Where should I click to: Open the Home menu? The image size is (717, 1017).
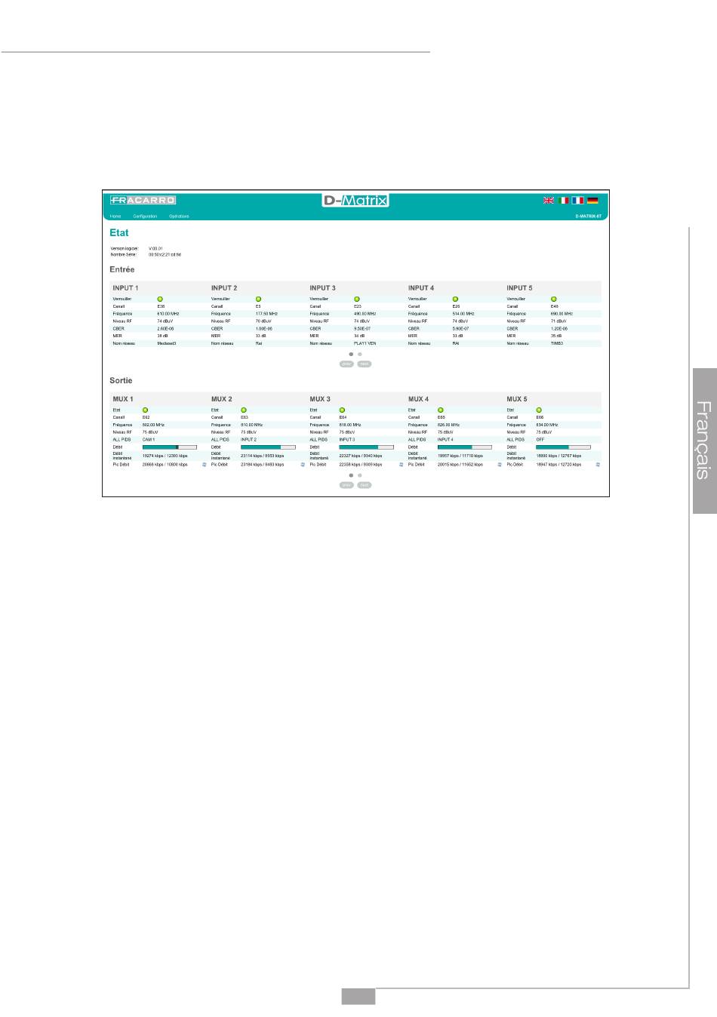[115, 217]
